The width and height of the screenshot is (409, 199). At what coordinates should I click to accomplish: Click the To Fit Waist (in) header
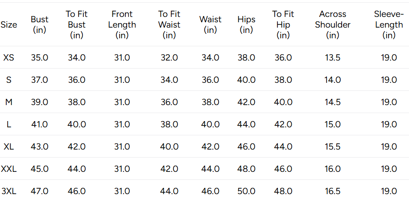click(x=169, y=25)
